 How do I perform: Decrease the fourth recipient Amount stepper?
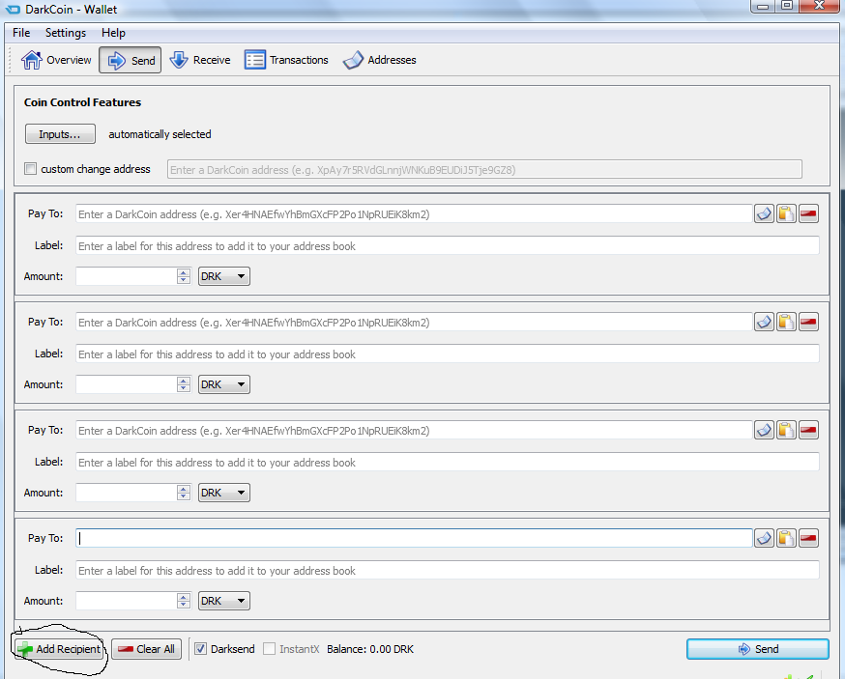point(184,605)
